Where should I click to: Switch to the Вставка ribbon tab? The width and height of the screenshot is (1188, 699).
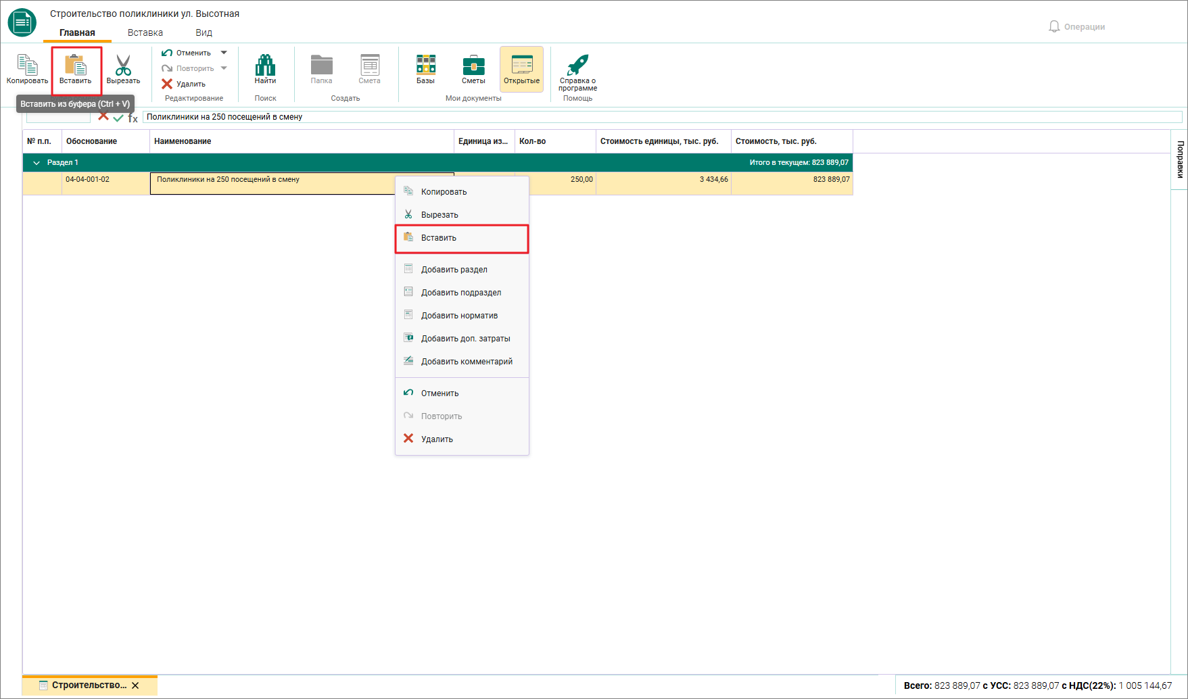click(x=145, y=32)
